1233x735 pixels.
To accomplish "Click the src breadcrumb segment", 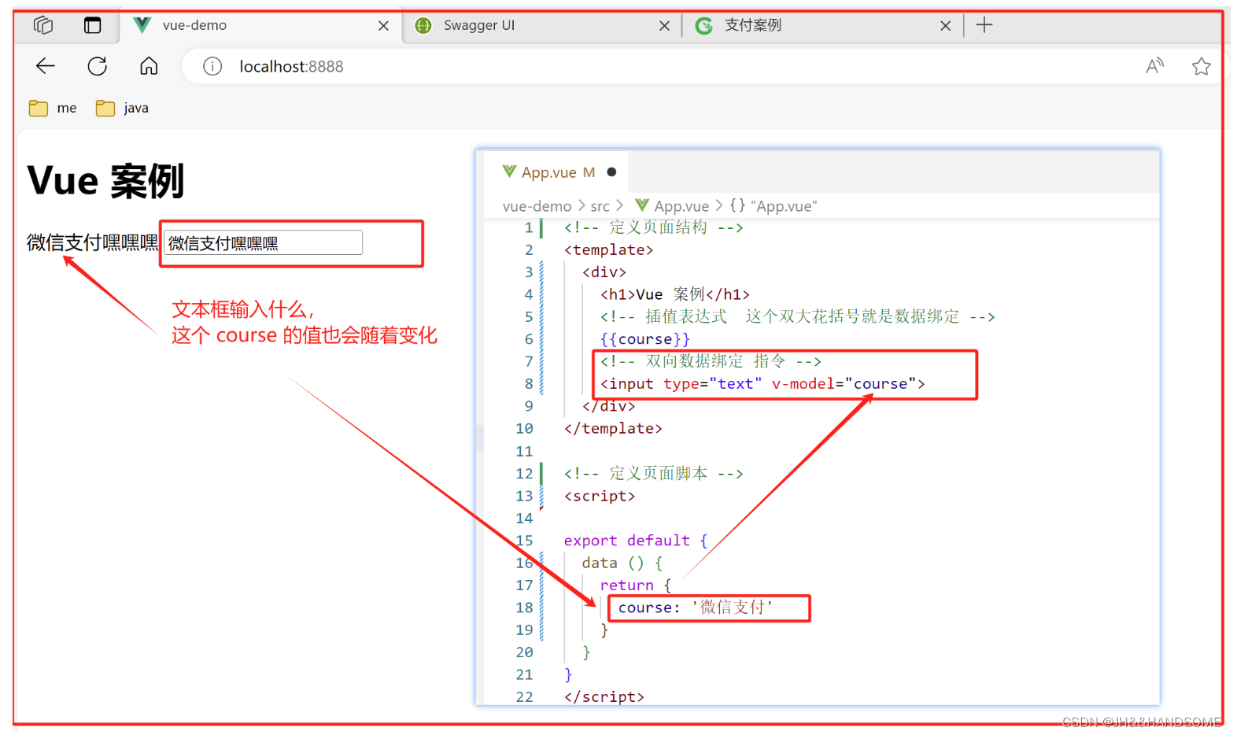I will [600, 206].
